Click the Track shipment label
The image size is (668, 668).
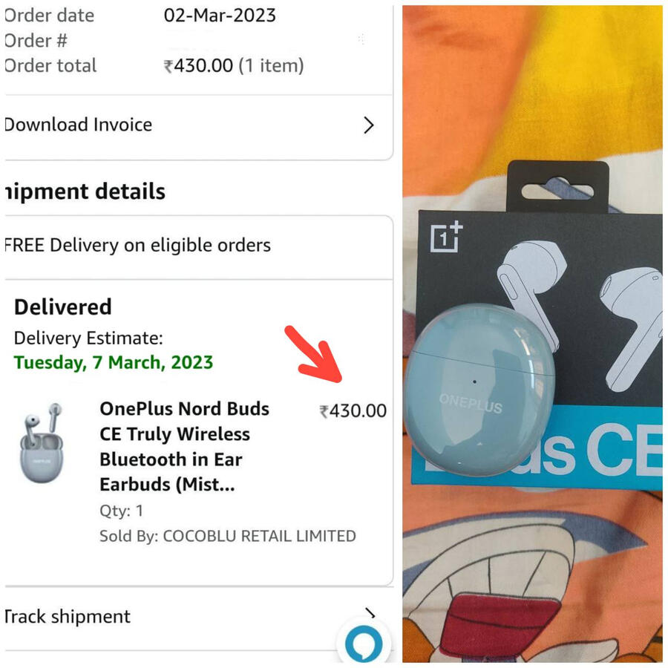pyautogui.click(x=68, y=617)
